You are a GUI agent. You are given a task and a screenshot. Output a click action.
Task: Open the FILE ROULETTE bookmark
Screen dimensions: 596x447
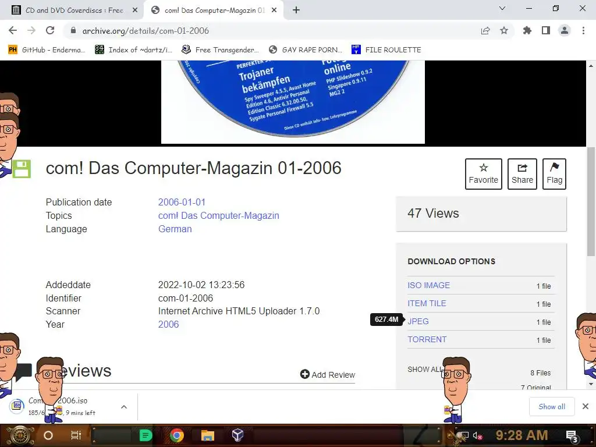(386, 50)
